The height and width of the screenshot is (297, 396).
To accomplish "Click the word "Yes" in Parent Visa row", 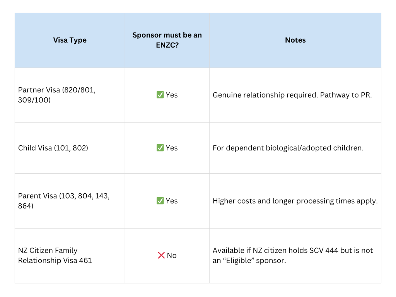I will (172, 201).
